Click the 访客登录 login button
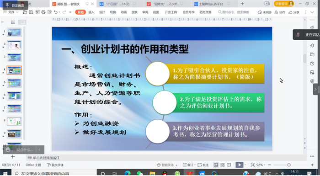Image resolution: width=320 pixels, height=176 pixels. pos(284,4)
